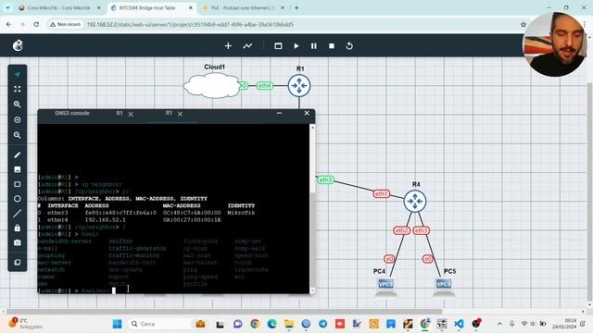
Task: Click the ether3 neighbor row in console
Action: coord(146,213)
